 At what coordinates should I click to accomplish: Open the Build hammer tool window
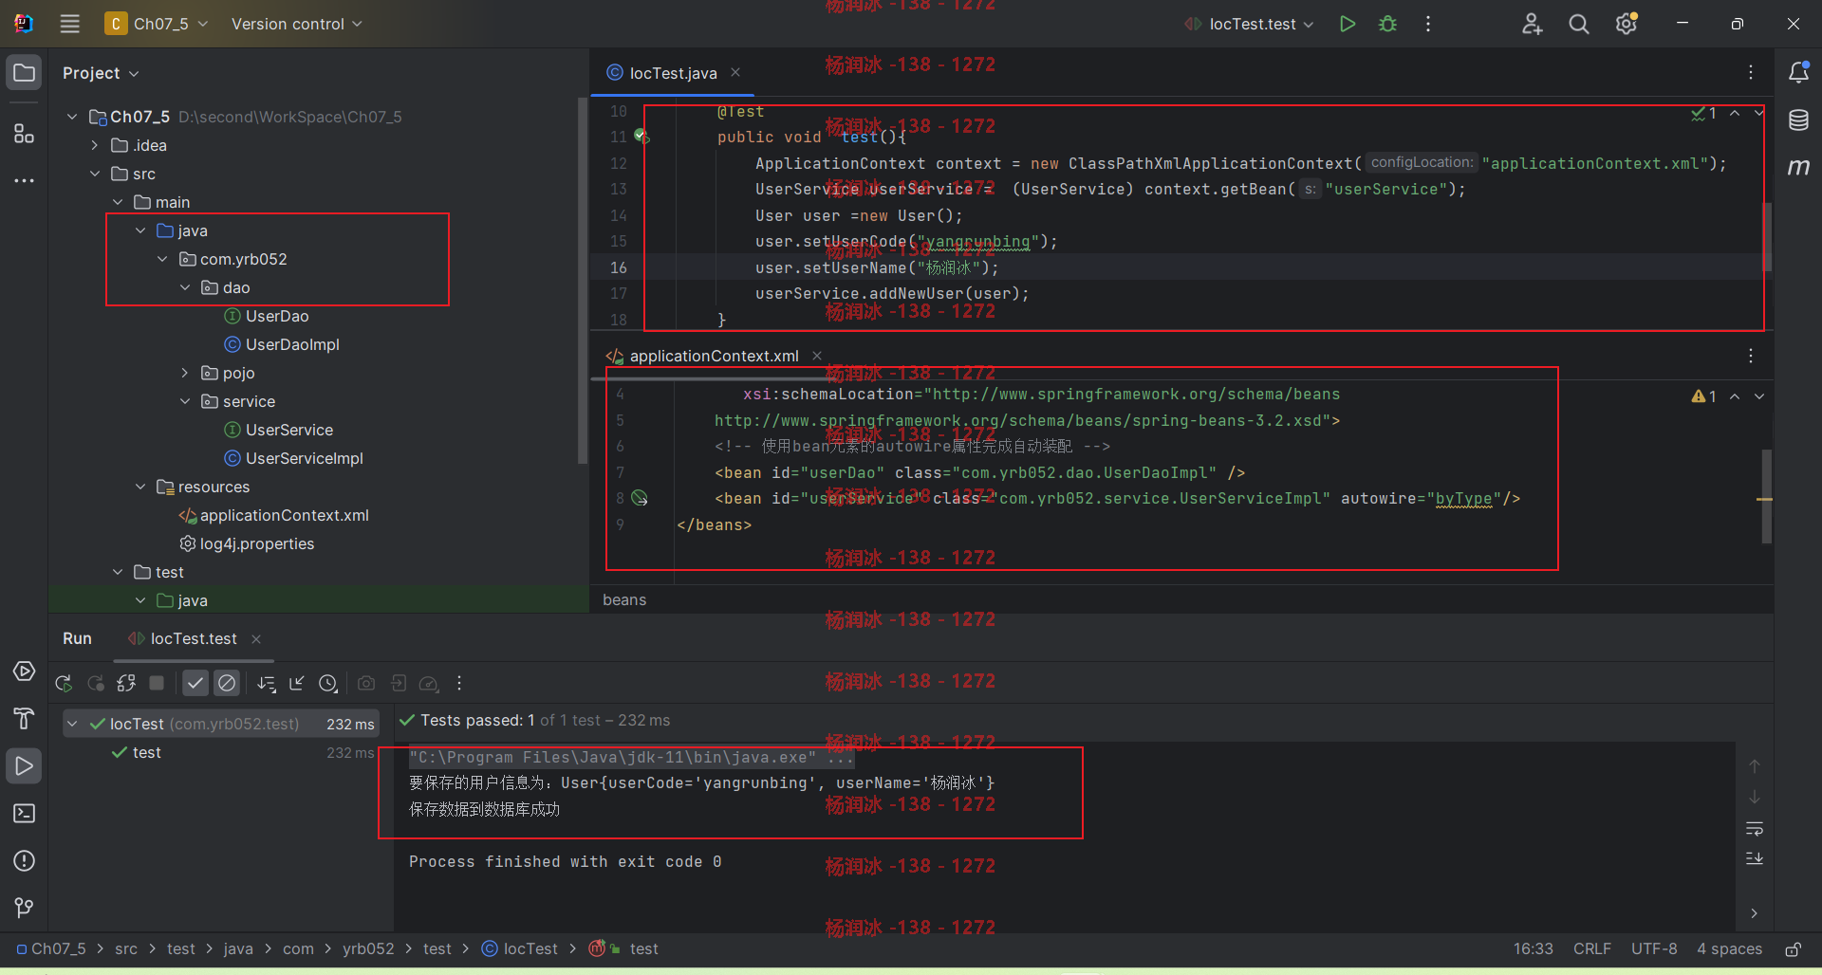pyautogui.click(x=24, y=719)
